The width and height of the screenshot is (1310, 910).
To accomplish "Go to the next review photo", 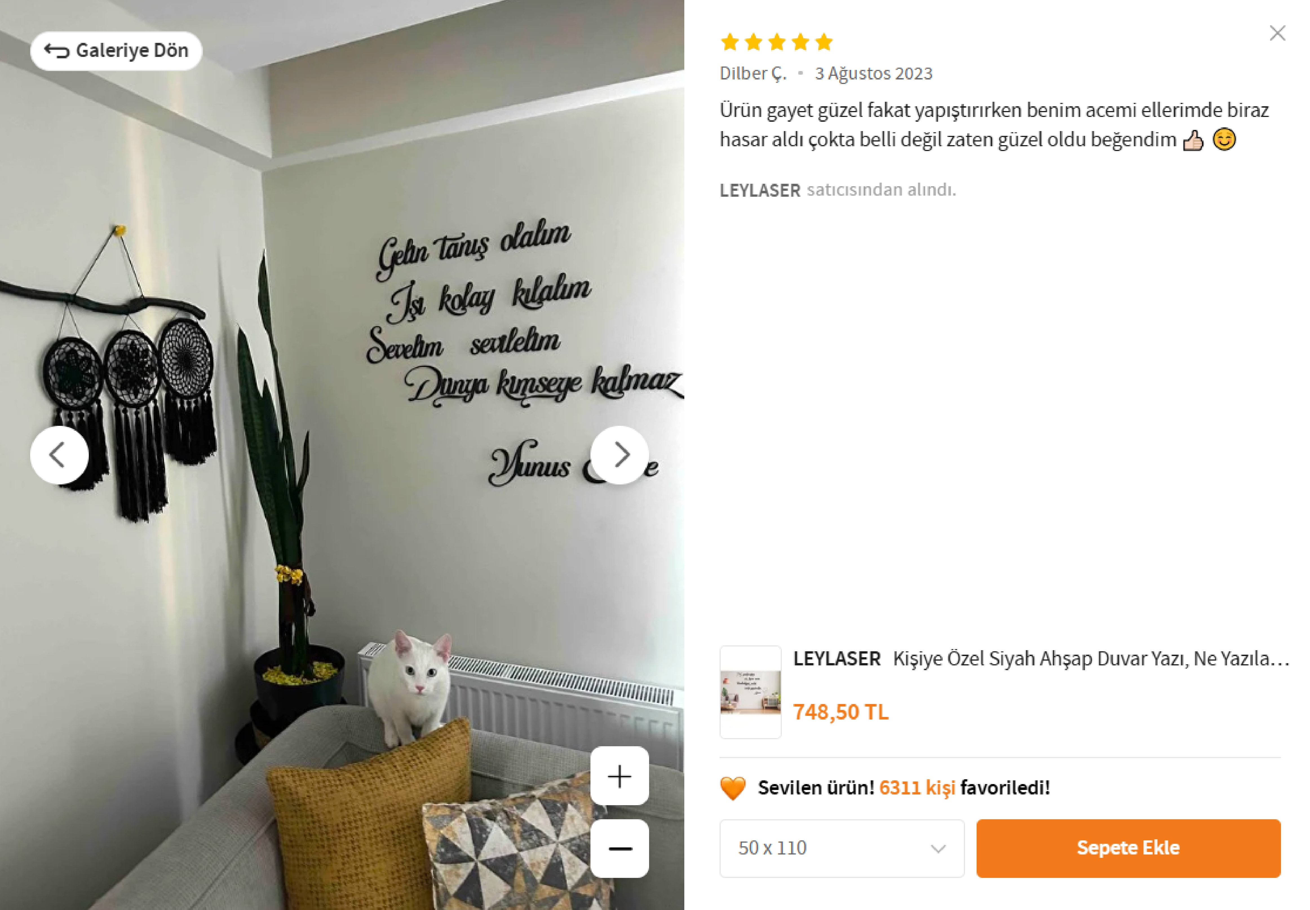I will tap(620, 455).
